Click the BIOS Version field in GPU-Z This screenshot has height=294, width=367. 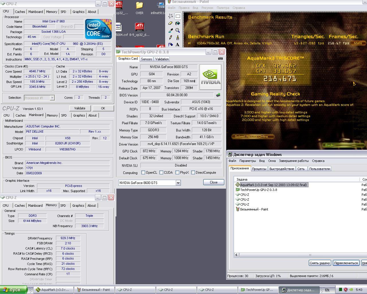click(x=177, y=95)
